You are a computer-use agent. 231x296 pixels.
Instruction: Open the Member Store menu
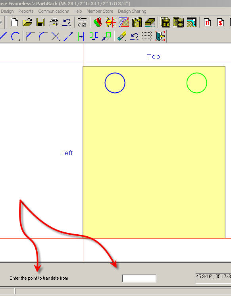100,11
